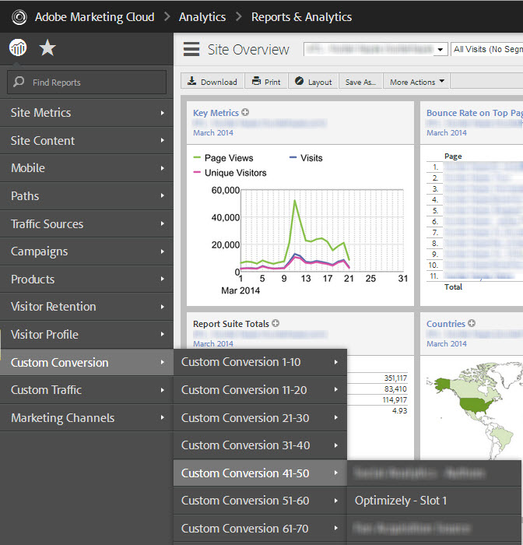Viewport: 523px width, 545px height.
Task: Open the All Visits segment dropdown
Action: (487, 49)
